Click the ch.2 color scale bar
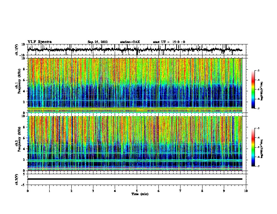277x214 pixels. pos(253,147)
